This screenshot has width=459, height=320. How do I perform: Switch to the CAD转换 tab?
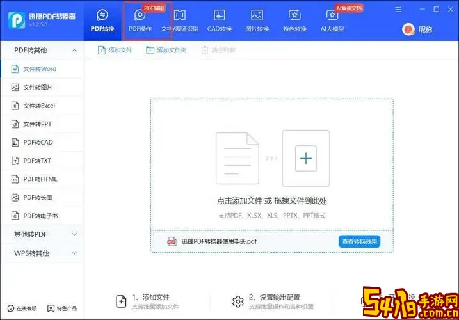point(219,20)
